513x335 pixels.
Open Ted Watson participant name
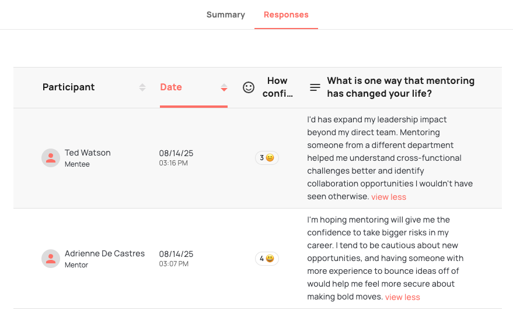tap(88, 153)
